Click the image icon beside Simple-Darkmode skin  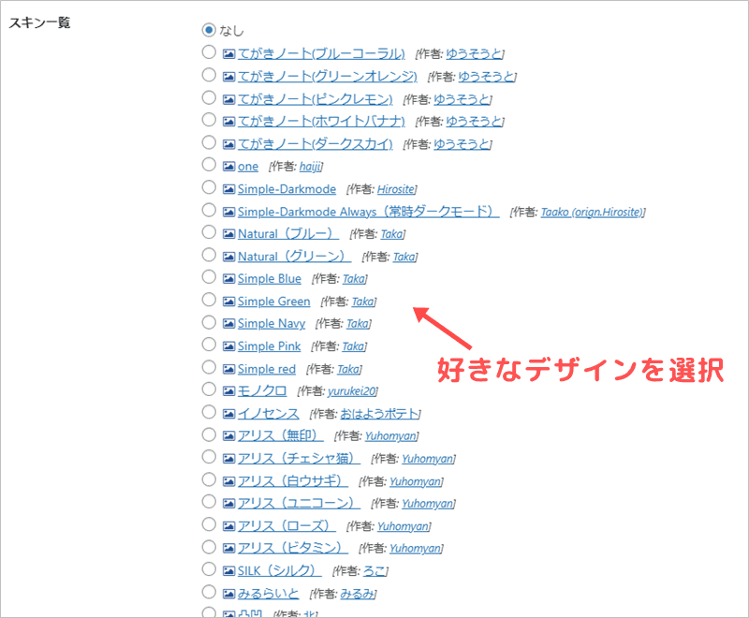pos(229,188)
